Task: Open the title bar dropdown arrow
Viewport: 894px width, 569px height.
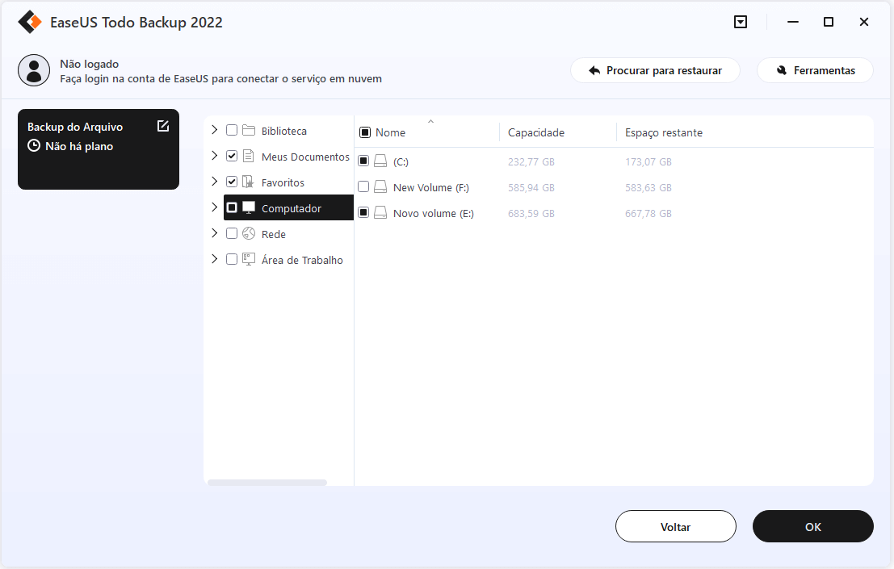Action: (741, 22)
